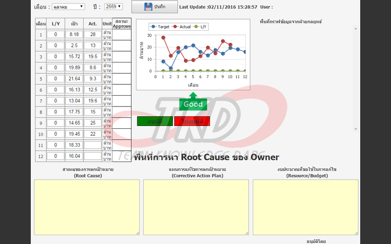Click the Approve status cell for month 10
Viewport: 391px width, 244px height.
[x=122, y=134]
